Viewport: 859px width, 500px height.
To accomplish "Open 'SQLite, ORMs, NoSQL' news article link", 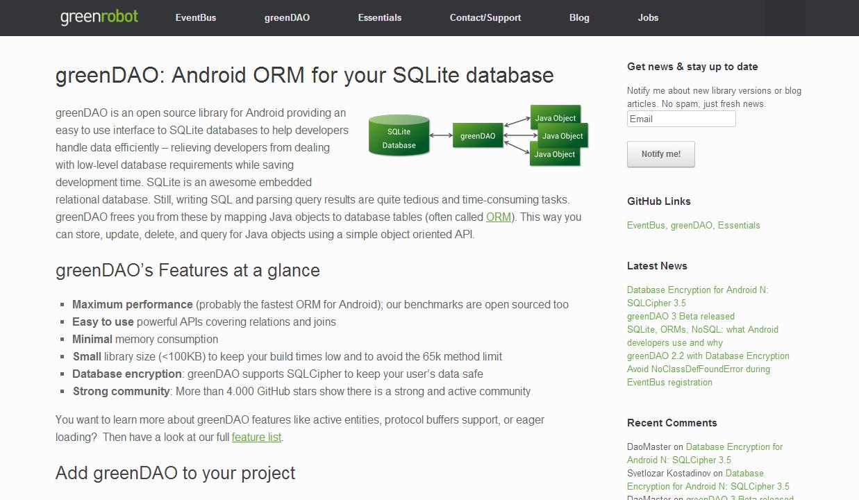I will click(x=703, y=335).
